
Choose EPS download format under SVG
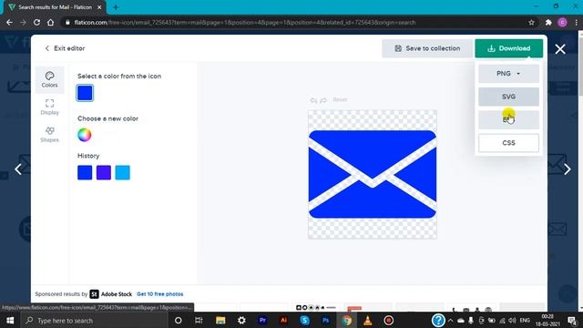pyautogui.click(x=508, y=119)
